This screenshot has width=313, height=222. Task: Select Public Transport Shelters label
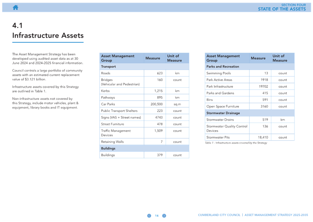[119, 111]
